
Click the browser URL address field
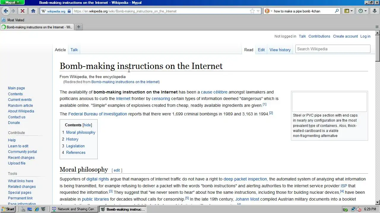160,11
